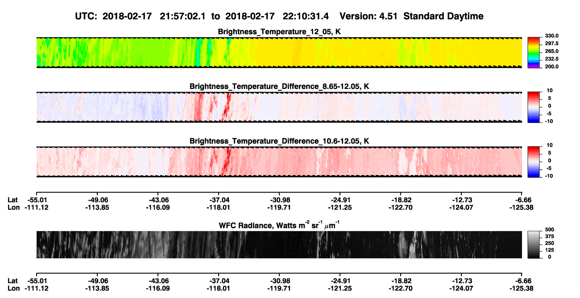
Task: Open the Brightness_Temperature_12_05 image strip
Action: 279,52
